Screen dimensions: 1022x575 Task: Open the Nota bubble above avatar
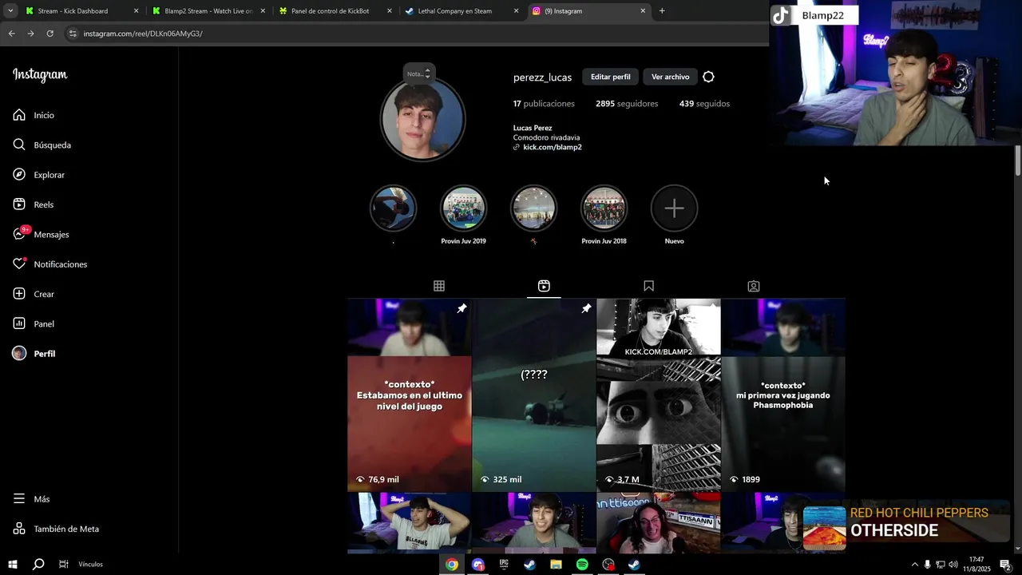point(418,73)
